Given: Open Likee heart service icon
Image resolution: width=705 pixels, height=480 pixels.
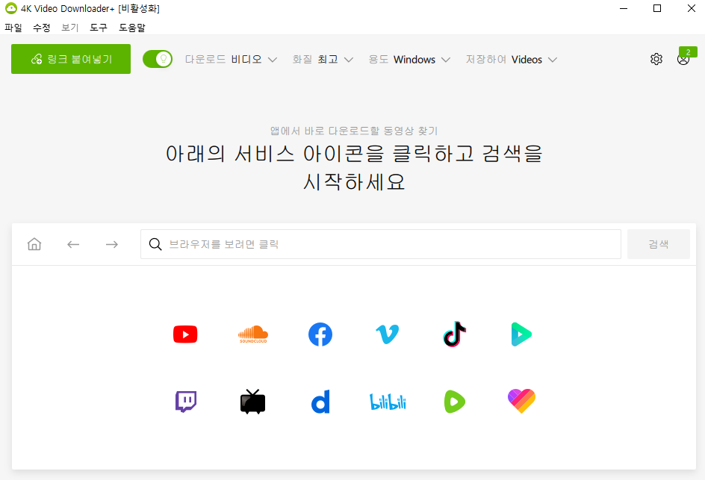Looking at the screenshot, I should click(x=521, y=401).
